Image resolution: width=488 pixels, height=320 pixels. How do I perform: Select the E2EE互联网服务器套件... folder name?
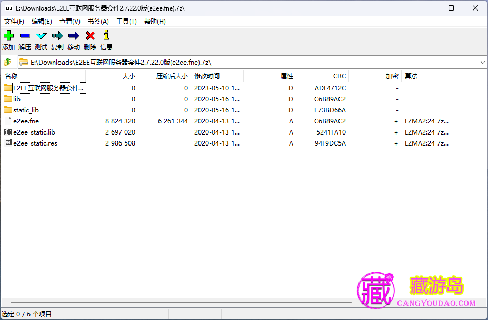tap(48, 88)
